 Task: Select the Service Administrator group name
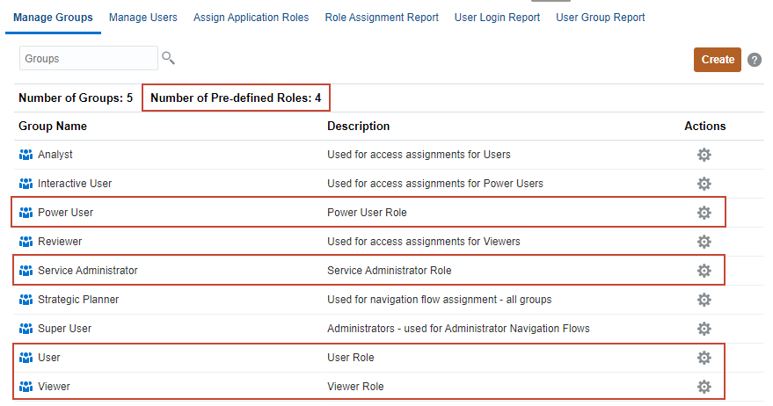click(88, 271)
